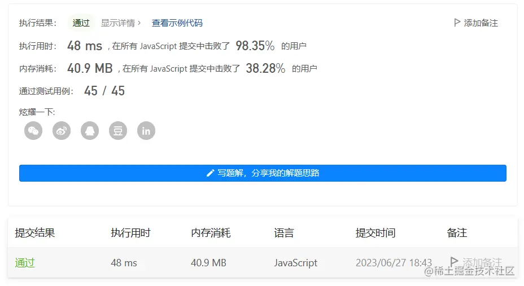Open the green 通过 submission link

(x=25, y=263)
